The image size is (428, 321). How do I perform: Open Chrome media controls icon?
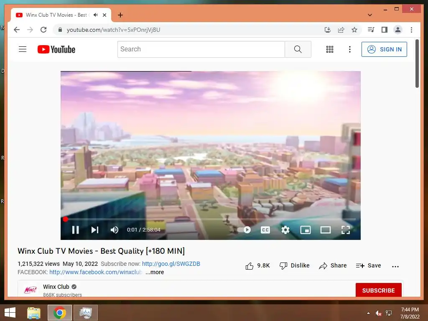pos(371,30)
